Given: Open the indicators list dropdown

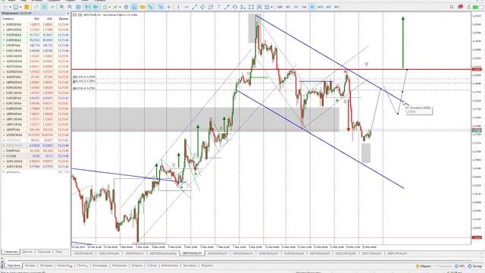Looking at the screenshot, I should pos(109,7).
